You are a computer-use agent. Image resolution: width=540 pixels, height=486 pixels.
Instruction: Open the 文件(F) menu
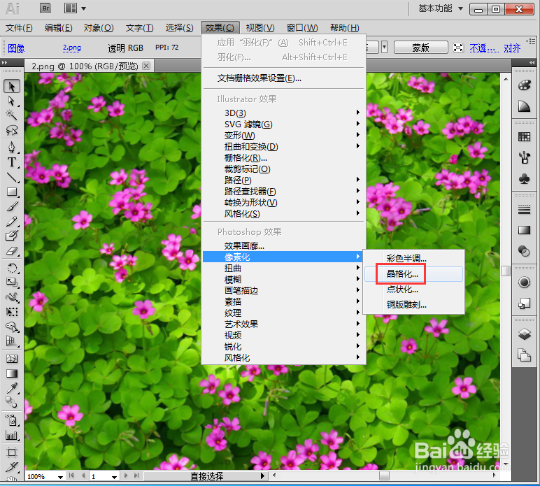(x=20, y=28)
